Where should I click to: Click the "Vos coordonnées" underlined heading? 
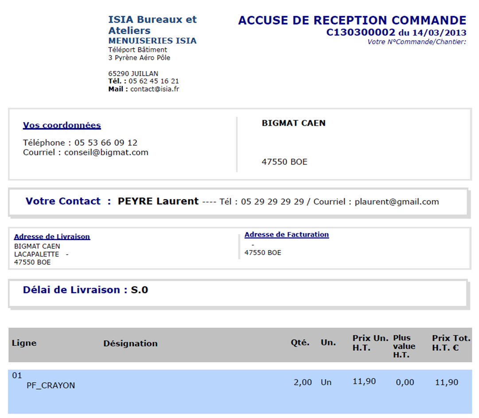(62, 125)
